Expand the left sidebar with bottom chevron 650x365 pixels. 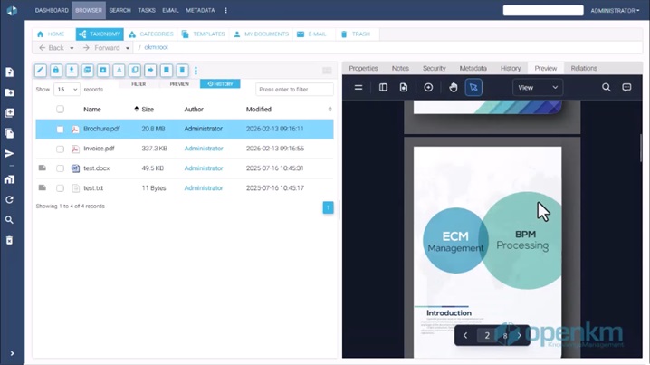click(x=12, y=353)
